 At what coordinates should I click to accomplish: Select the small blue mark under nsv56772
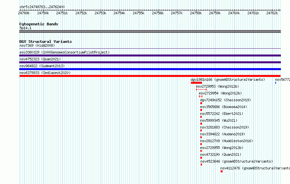click(x=276, y=83)
